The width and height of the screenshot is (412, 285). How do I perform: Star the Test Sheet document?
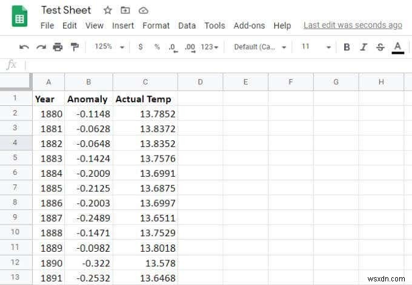[108, 10]
